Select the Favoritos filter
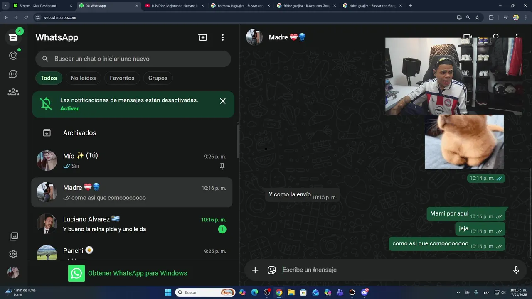 coord(122,78)
